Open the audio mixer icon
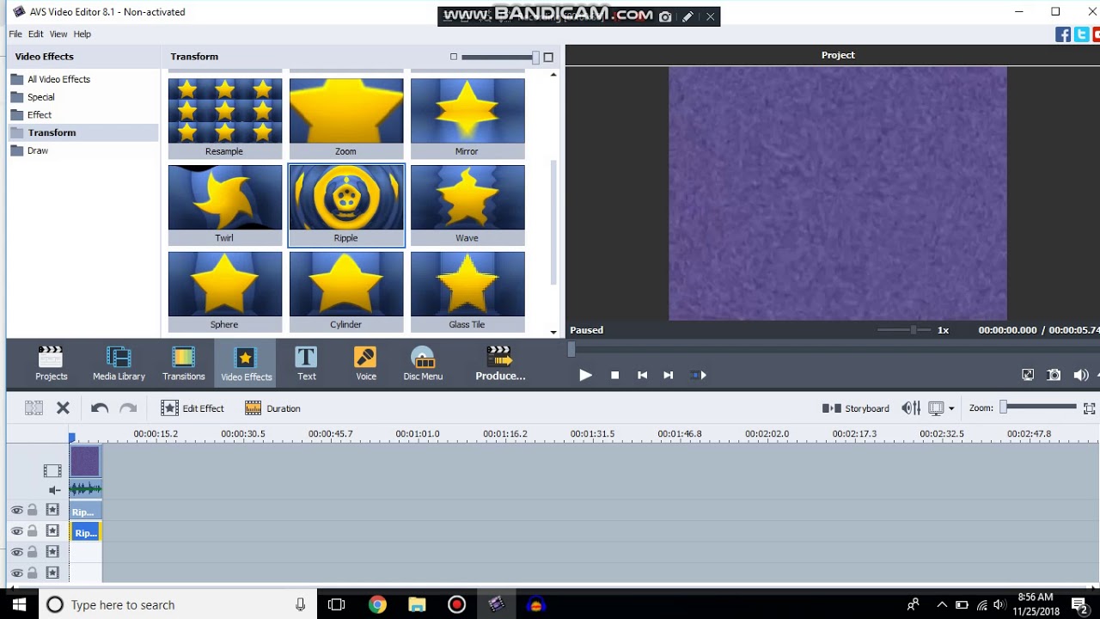 911,408
